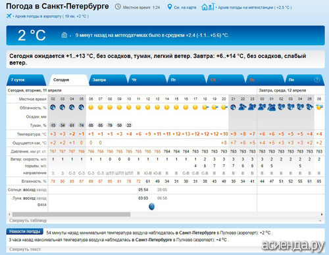
Task: Click the airplane airport archive icon
Action: coord(9,16)
